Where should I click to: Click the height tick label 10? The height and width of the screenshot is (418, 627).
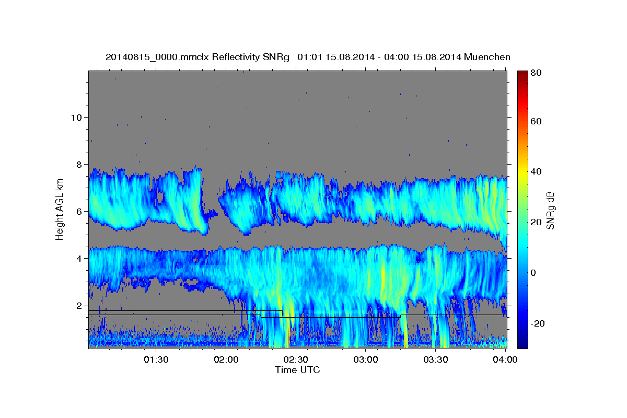coord(77,117)
